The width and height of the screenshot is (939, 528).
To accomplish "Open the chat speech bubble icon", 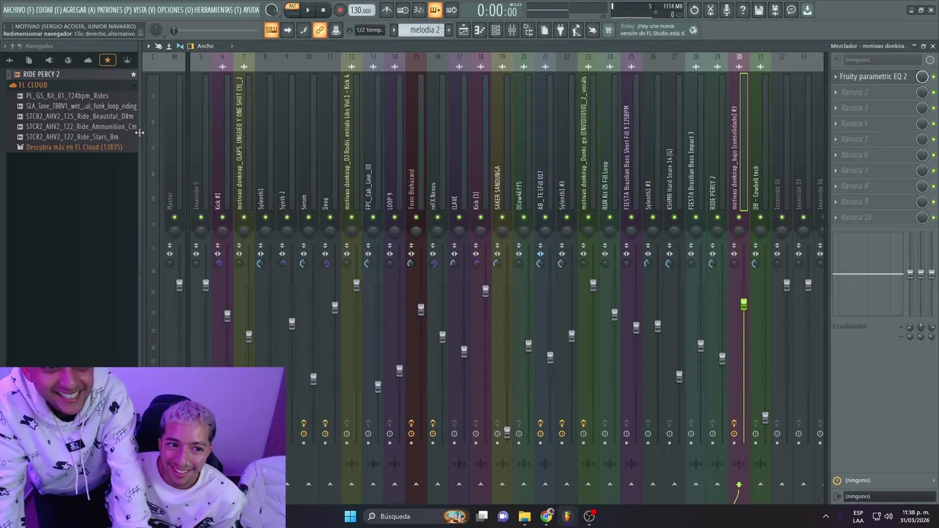I will click(x=791, y=10).
